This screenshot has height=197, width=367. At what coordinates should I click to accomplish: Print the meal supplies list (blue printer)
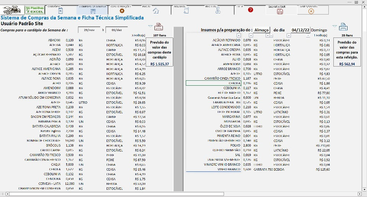coord(343,27)
